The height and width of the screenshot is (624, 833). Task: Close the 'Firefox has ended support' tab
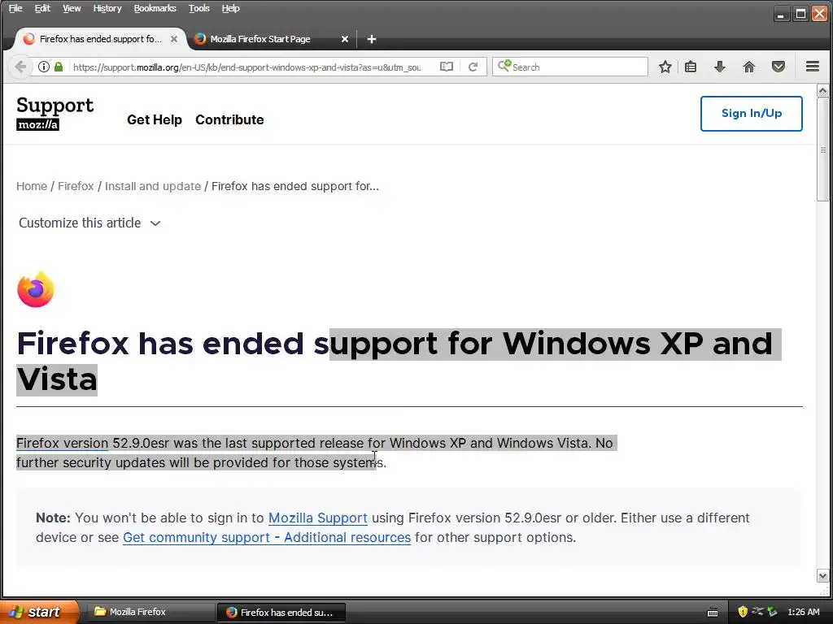(x=174, y=39)
